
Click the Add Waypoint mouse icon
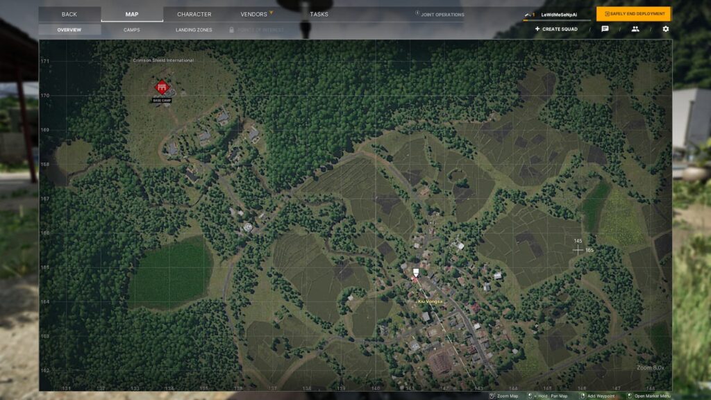pyautogui.click(x=583, y=396)
